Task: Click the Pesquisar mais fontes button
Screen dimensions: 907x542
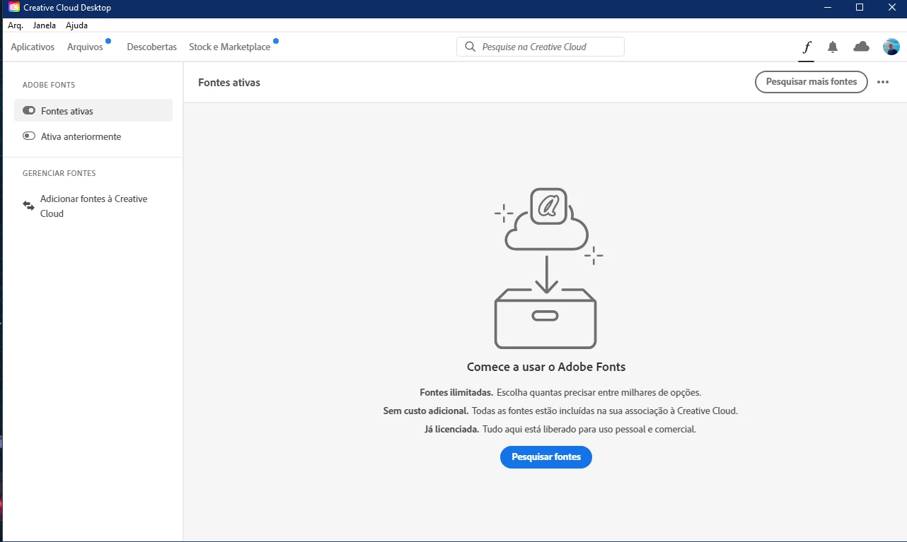Action: coord(811,82)
